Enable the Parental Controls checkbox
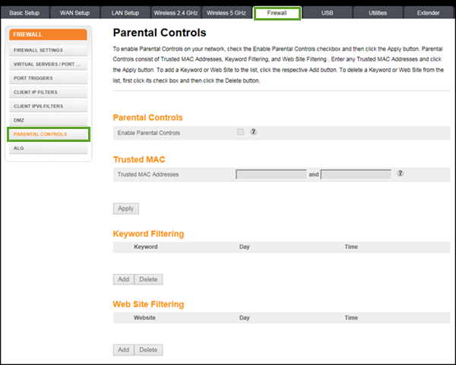This screenshot has height=365, width=456. point(241,132)
